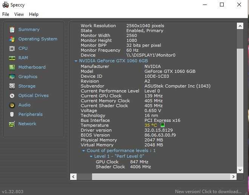Viewport: 249px width, 195px height.
Task: Click the Device ID value 10DE-1C03
Action: [157, 76]
